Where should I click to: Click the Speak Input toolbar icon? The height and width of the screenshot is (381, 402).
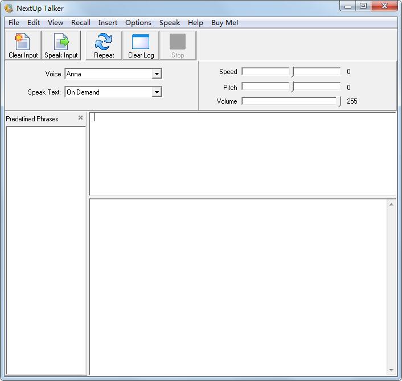tap(61, 46)
